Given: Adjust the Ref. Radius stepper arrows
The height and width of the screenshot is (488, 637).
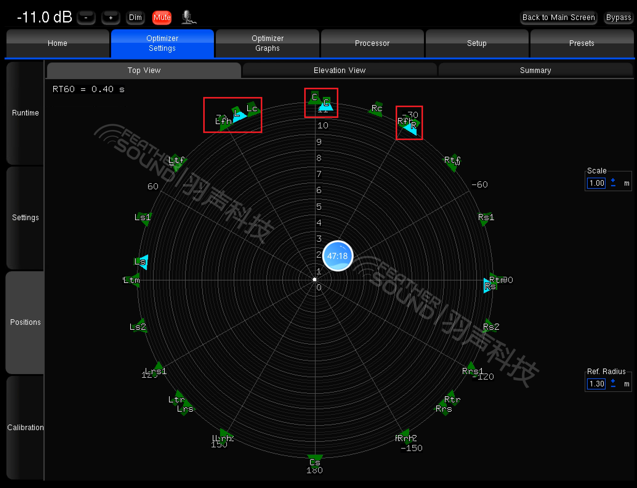Looking at the screenshot, I should [x=613, y=383].
